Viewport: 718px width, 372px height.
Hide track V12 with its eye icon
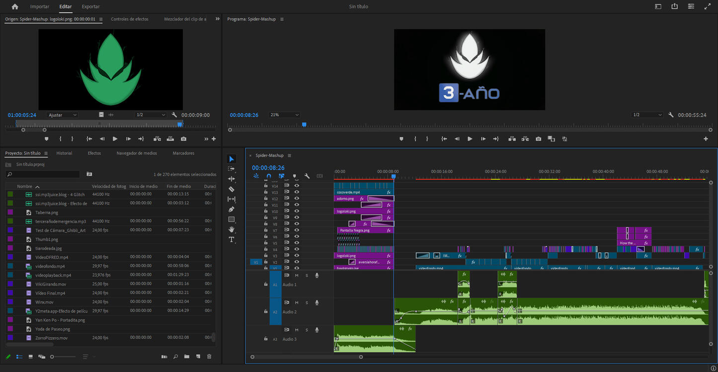tap(297, 199)
